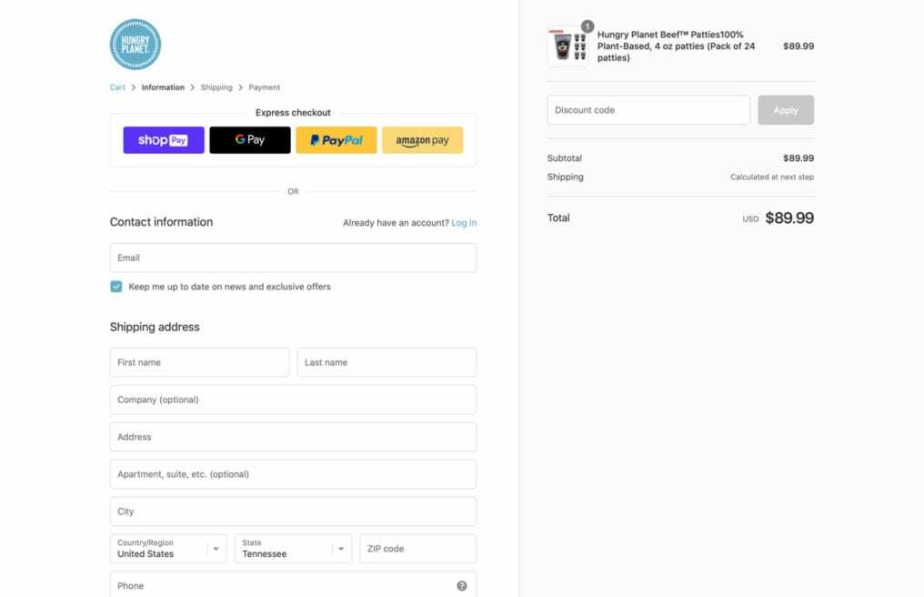Choose Google Pay express checkout

pyautogui.click(x=250, y=140)
